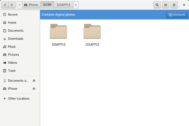Click the camera icon in iPhone path segment

click(26, 5)
